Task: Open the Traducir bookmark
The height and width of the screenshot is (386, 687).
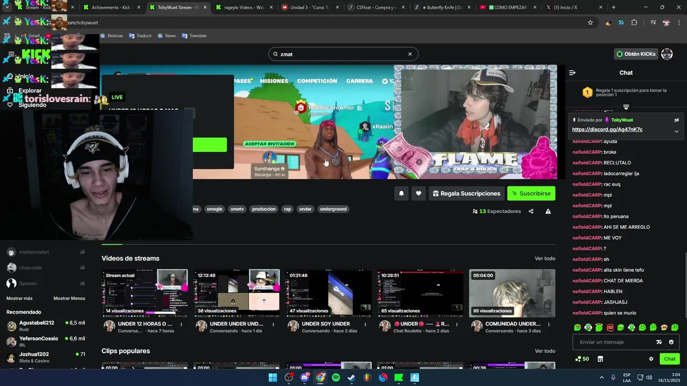Action: pyautogui.click(x=141, y=36)
